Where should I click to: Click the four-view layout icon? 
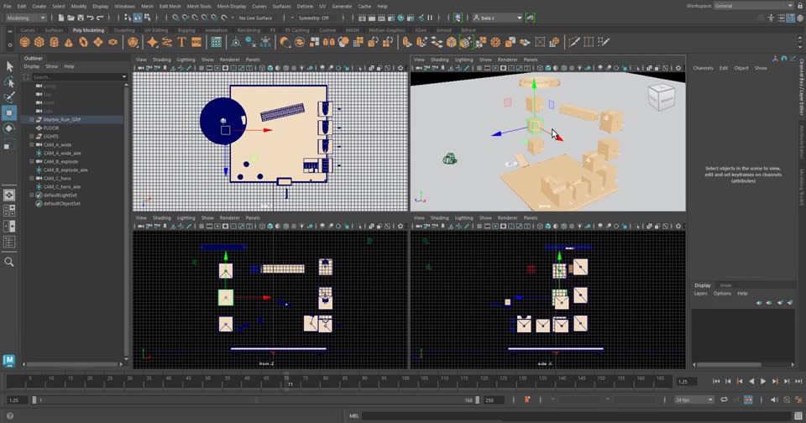point(9,210)
